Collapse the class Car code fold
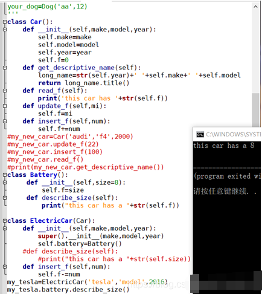262x294 pixels. click(x=5, y=22)
